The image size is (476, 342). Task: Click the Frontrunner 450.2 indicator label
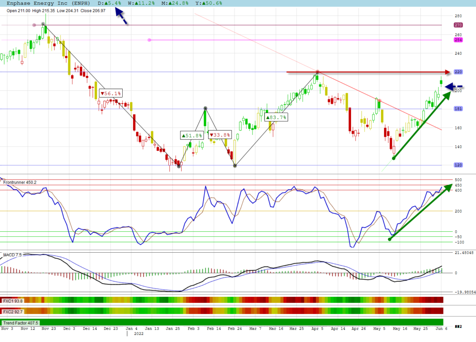click(20, 182)
